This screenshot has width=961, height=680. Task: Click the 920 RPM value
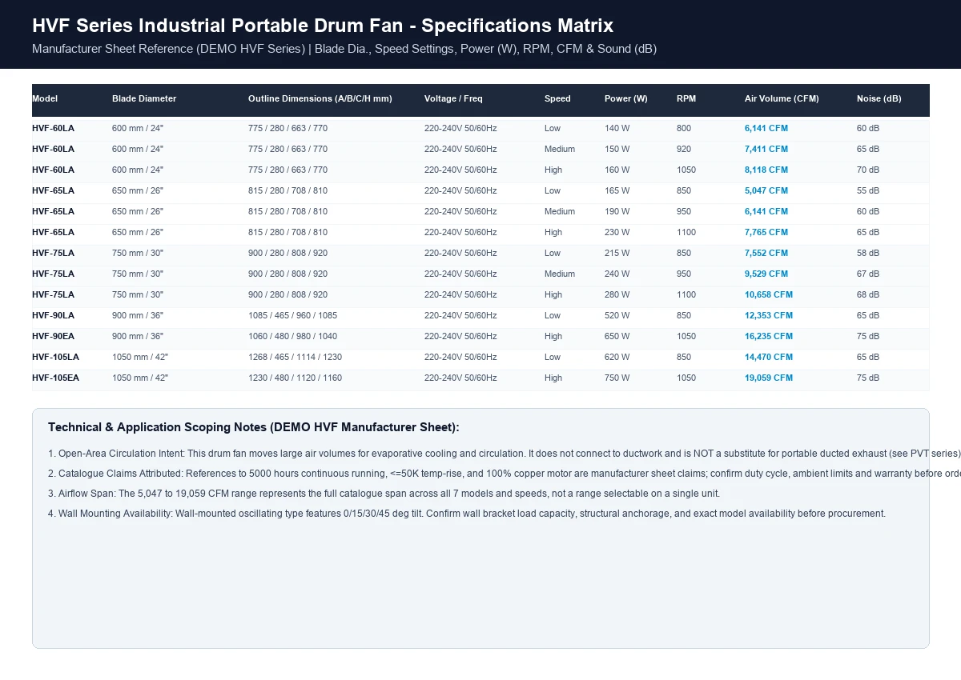(x=684, y=149)
